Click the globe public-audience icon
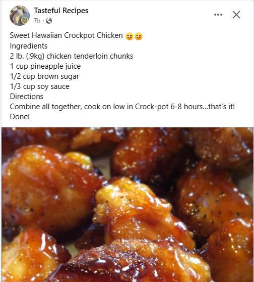 point(49,21)
